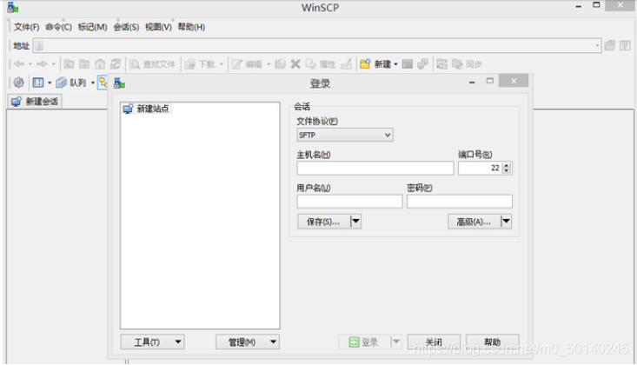This screenshot has width=637, height=365.
Task: Open the 视图(V) menu
Action: [158, 27]
